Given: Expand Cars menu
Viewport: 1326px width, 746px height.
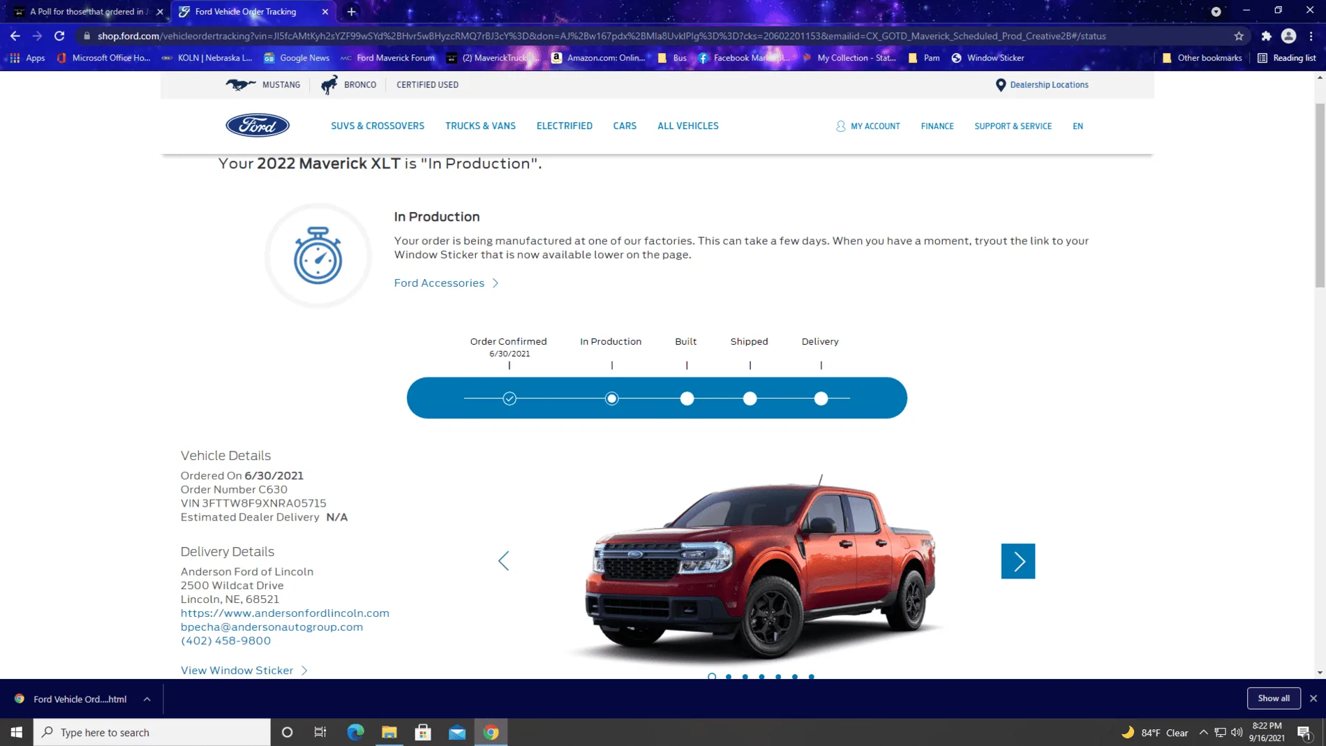Looking at the screenshot, I should [x=625, y=126].
